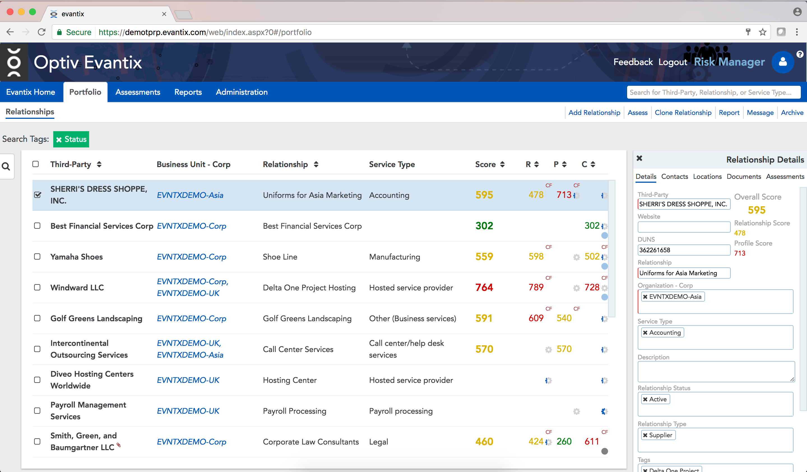Sort table by Third-Party column

click(99, 164)
